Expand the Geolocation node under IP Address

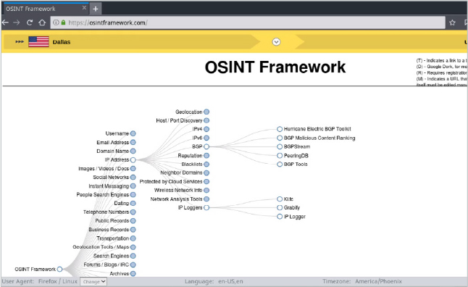[x=206, y=112]
